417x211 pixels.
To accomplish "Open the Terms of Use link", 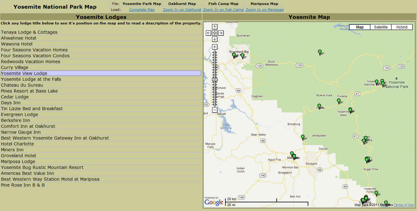I will [404, 205].
